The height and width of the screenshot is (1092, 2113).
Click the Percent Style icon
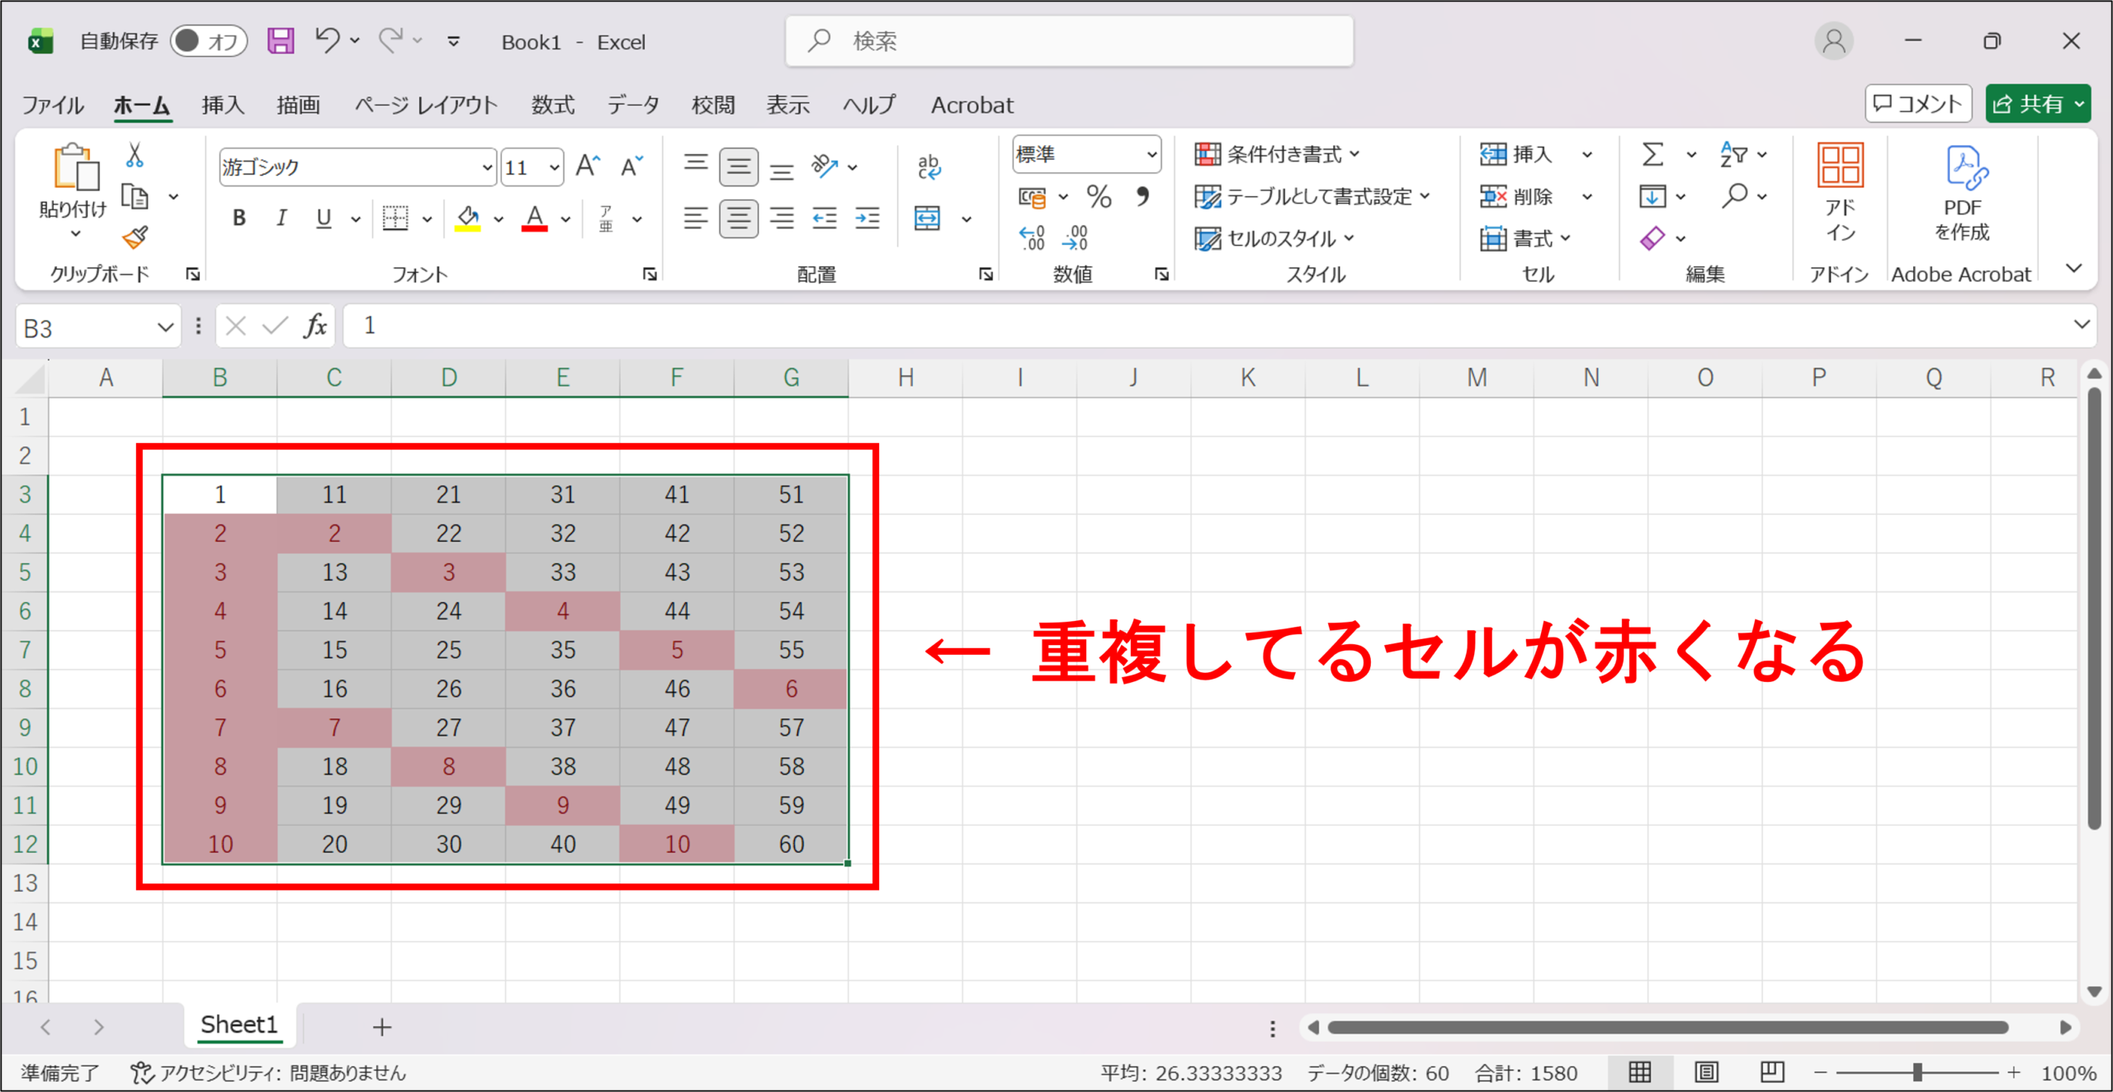[x=1099, y=196]
